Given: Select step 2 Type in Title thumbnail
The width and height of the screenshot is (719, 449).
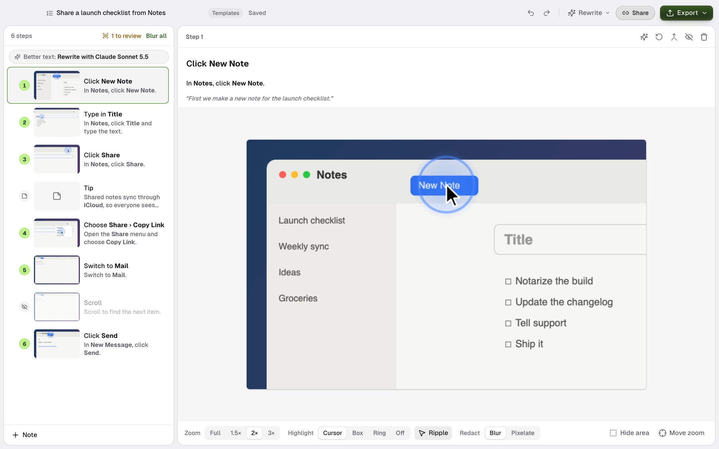Looking at the screenshot, I should point(57,122).
